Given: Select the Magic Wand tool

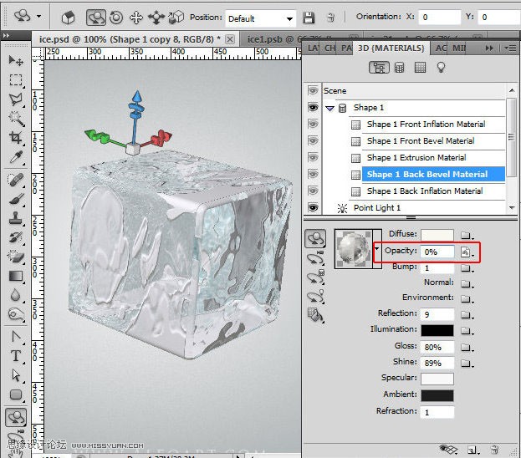Looking at the screenshot, I should click(16, 119).
